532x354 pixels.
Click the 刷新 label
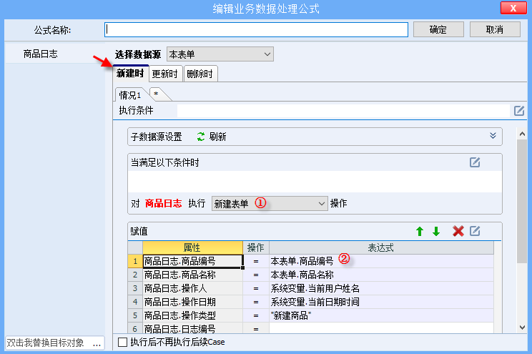pos(217,137)
